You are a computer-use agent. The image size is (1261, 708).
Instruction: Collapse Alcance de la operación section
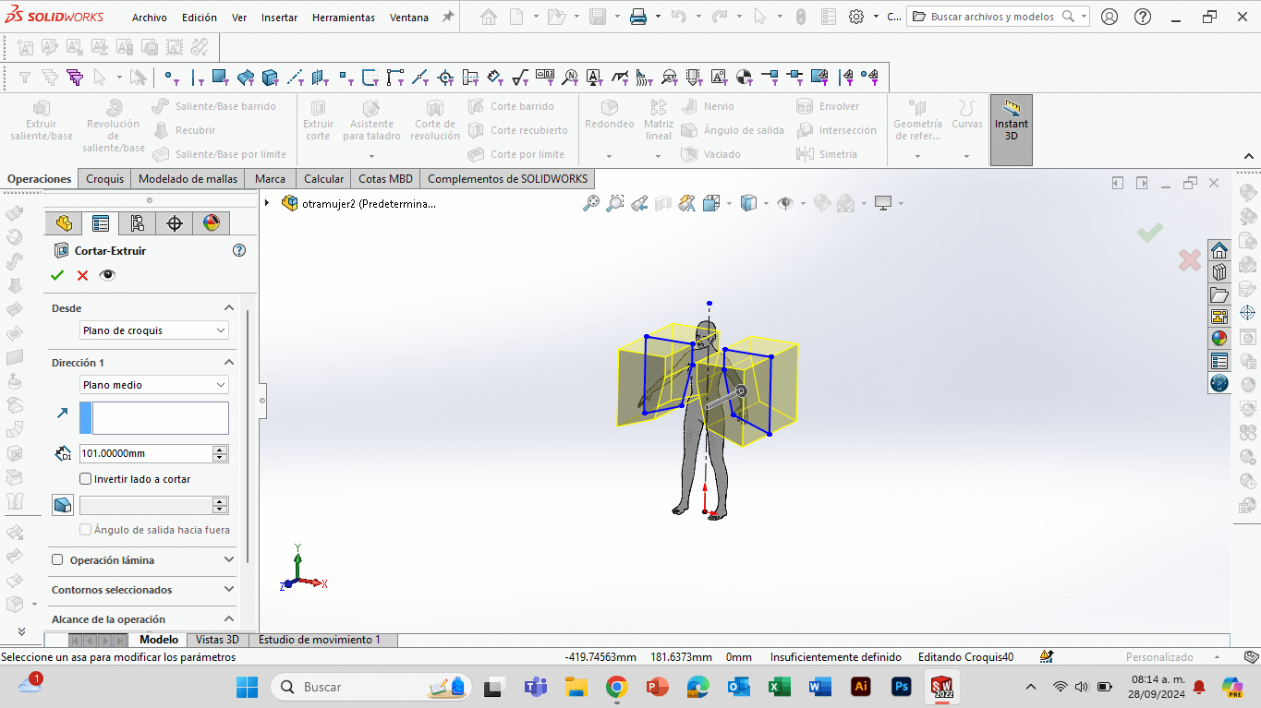(x=229, y=619)
